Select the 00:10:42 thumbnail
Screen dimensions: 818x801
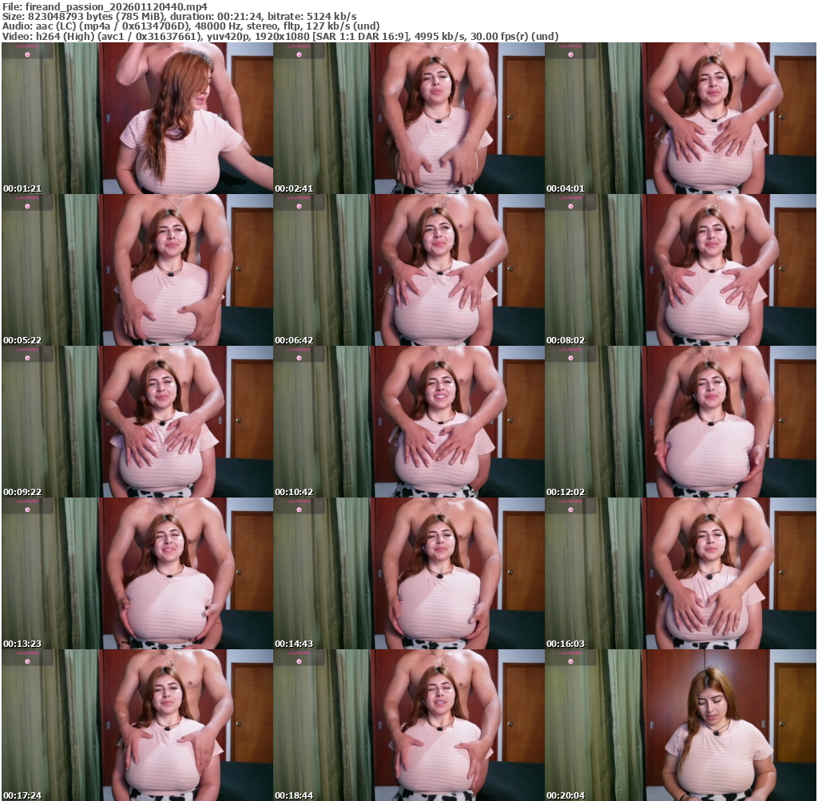pos(408,422)
